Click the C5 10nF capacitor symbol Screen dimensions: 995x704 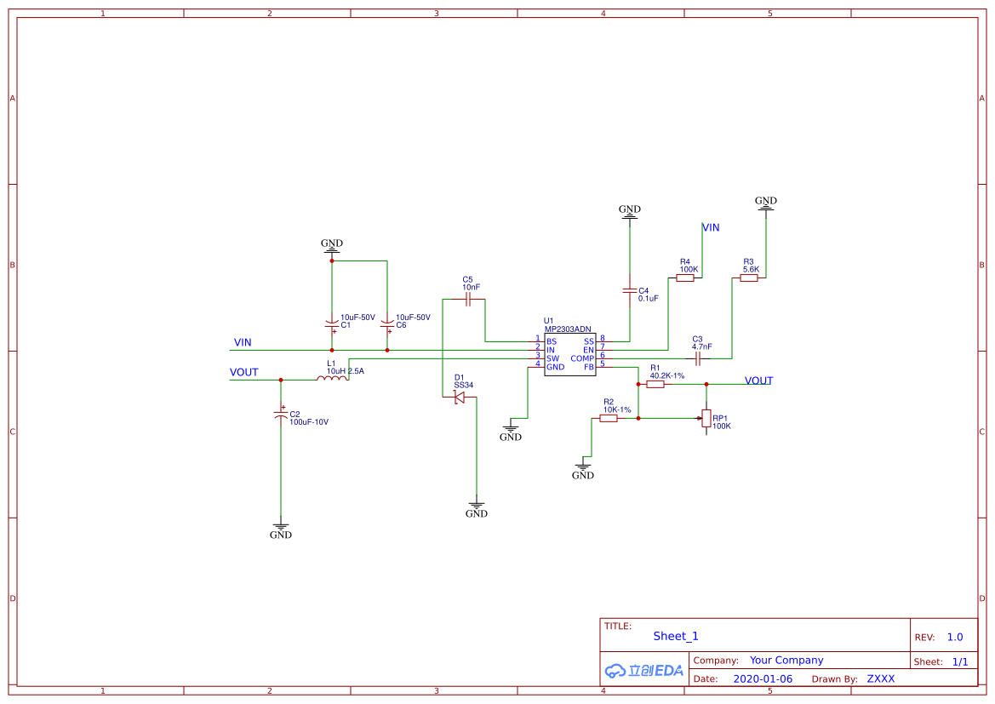pos(467,299)
